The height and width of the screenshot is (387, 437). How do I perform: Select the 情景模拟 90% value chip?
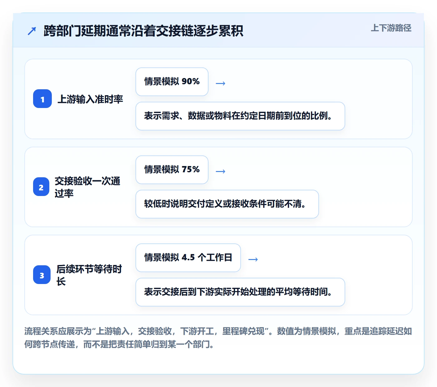pyautogui.click(x=172, y=82)
